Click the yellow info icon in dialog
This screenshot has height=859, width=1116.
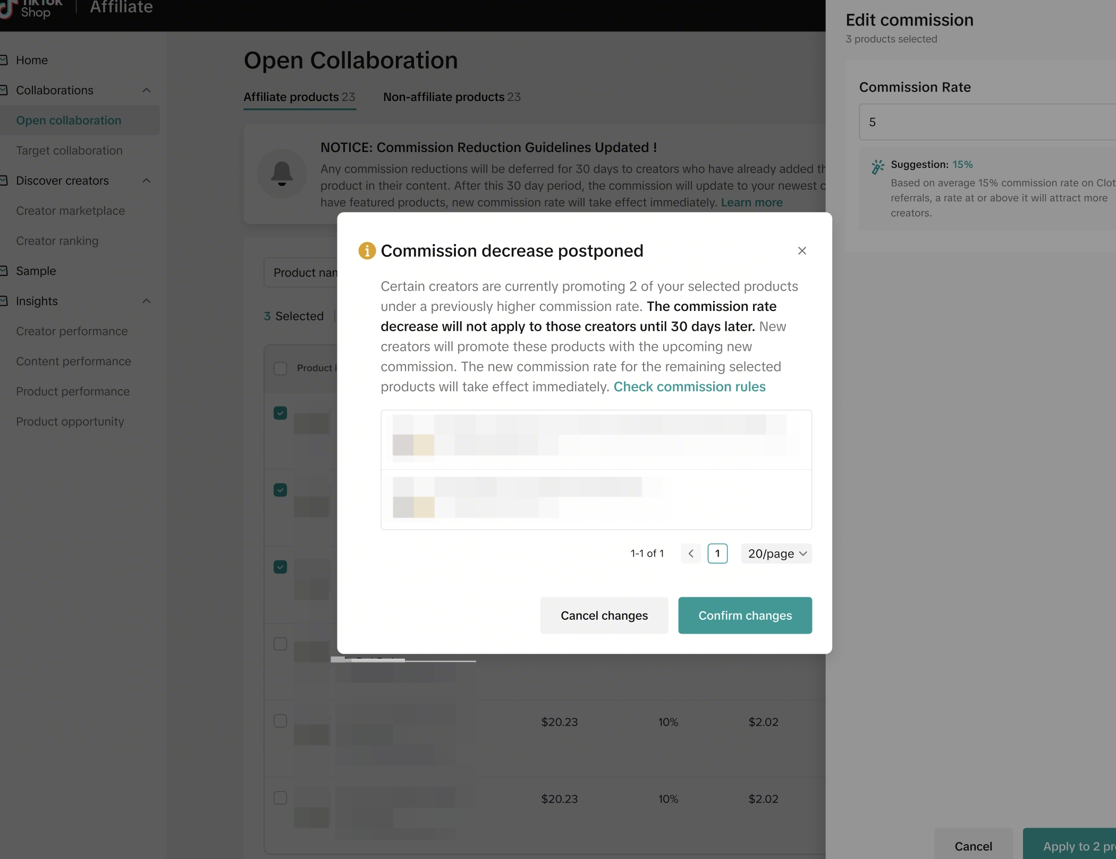pyautogui.click(x=367, y=251)
